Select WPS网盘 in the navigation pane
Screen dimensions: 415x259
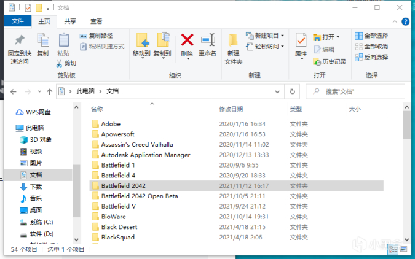pos(33,112)
